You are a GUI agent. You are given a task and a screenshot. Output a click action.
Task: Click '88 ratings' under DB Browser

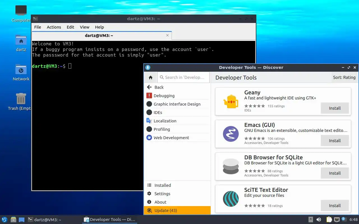coord(275,171)
